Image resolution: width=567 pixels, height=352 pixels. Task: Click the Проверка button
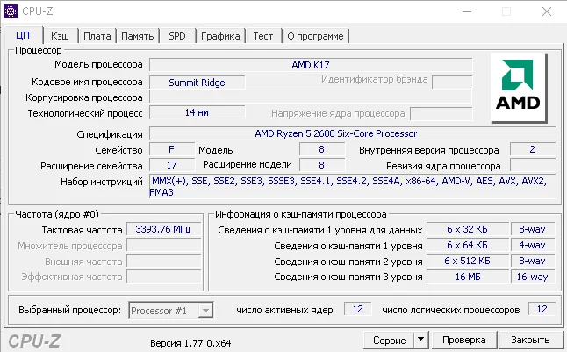tap(464, 340)
